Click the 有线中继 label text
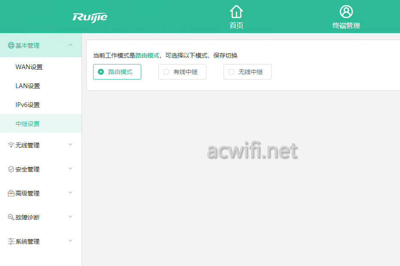 coord(185,72)
